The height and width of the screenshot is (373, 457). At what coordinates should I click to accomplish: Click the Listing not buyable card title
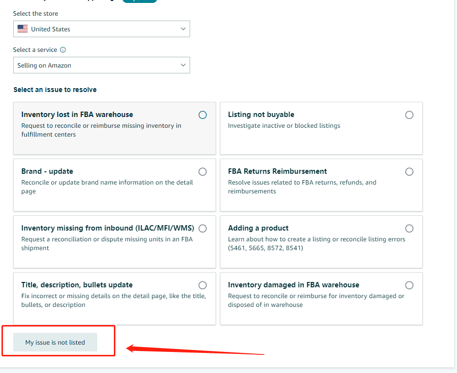tap(261, 115)
